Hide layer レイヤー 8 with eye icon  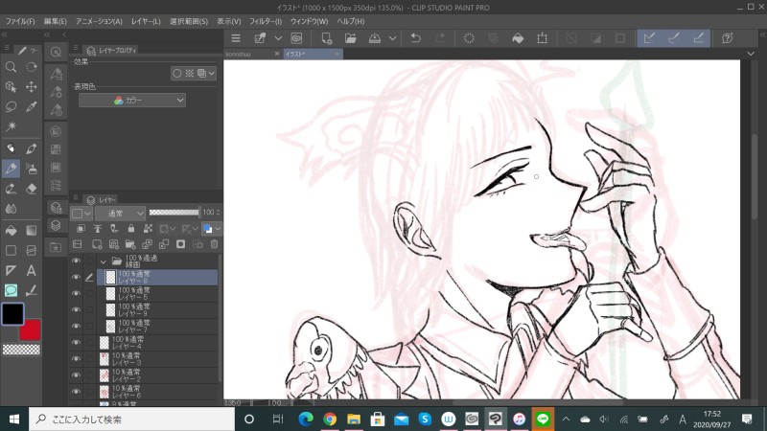pyautogui.click(x=76, y=277)
